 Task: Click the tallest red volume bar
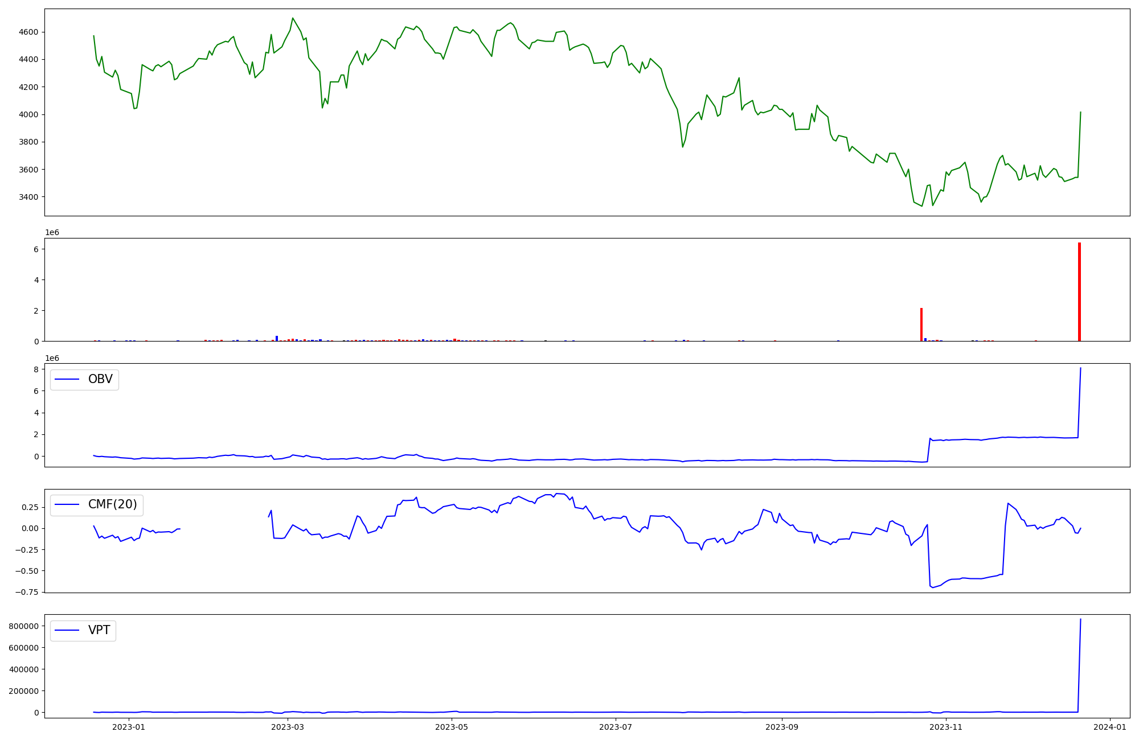(1079, 292)
